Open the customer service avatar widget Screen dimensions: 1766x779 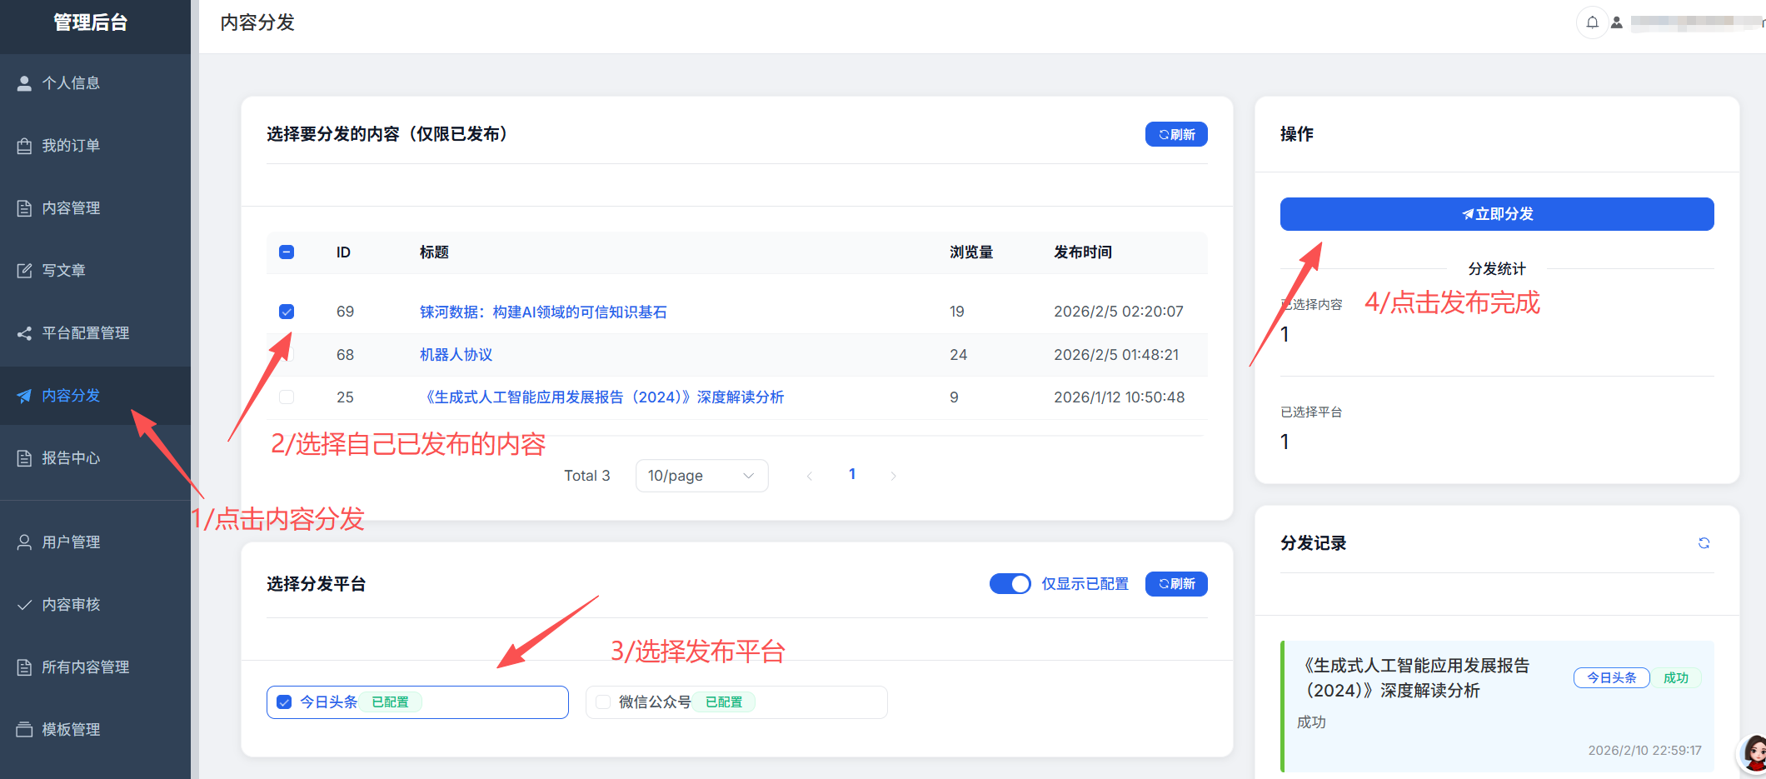coord(1754,753)
